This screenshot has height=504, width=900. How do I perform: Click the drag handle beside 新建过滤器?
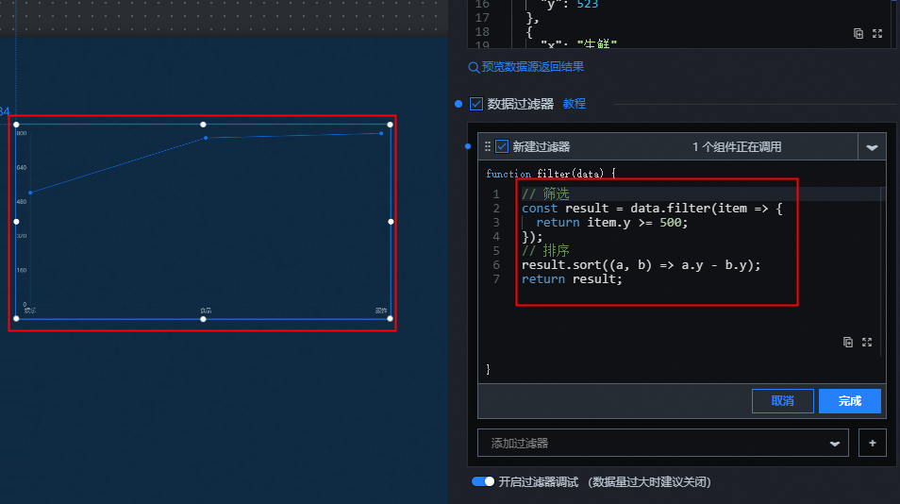(488, 146)
